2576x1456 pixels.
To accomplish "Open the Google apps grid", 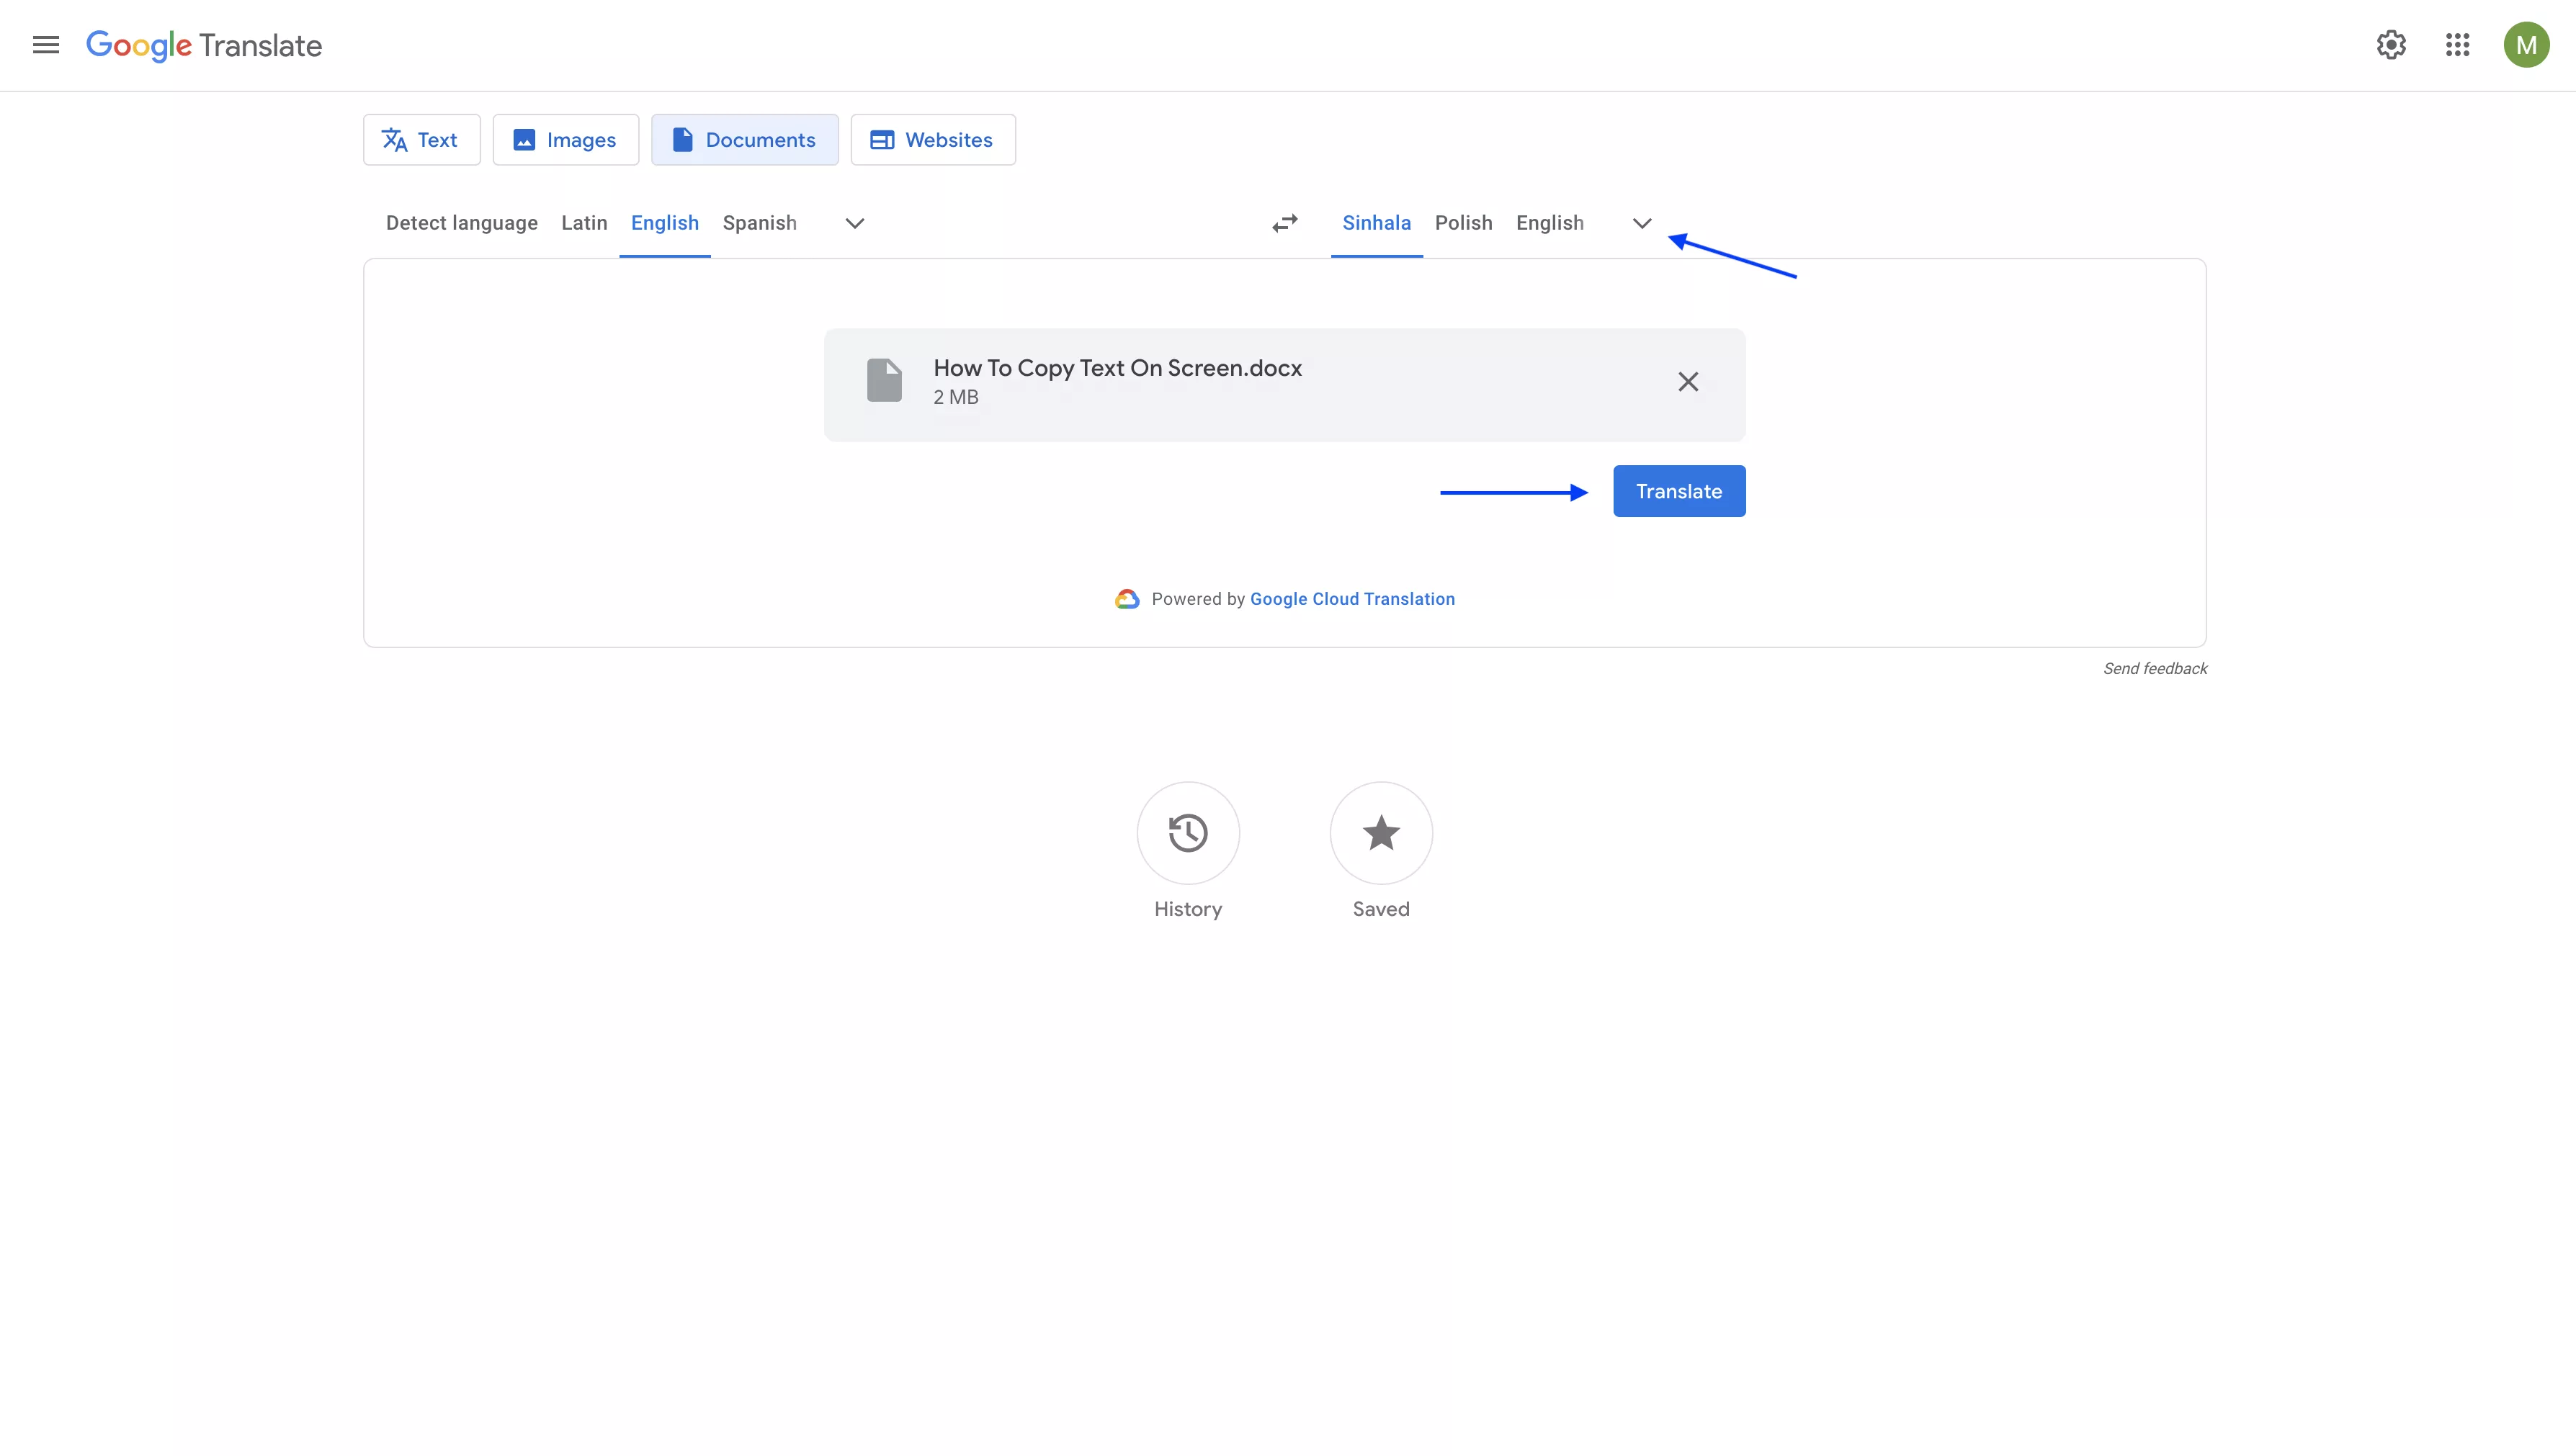I will coord(2458,45).
